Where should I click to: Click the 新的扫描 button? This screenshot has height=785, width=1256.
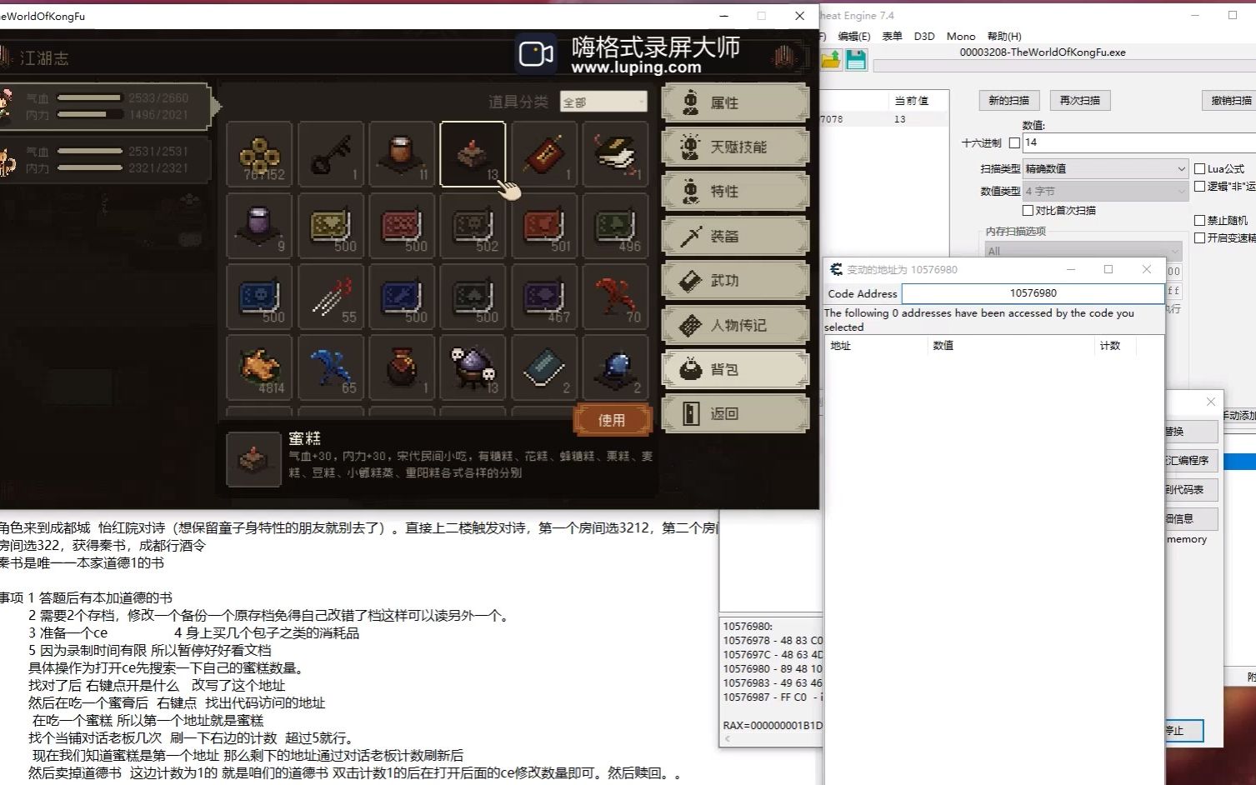coord(1008,100)
